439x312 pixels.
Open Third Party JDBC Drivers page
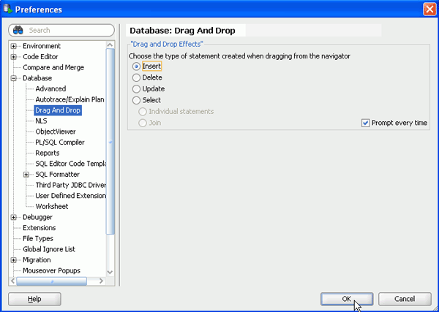coord(70,185)
